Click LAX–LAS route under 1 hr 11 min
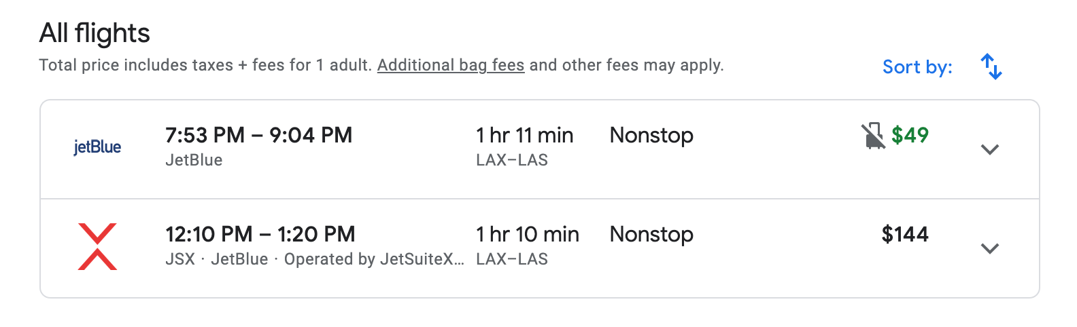1077x327 pixels. (512, 161)
